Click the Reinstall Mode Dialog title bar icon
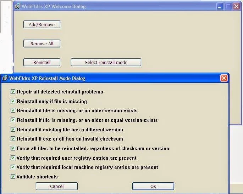Image resolution: width=243 pixels, height=194 pixels. [5, 78]
